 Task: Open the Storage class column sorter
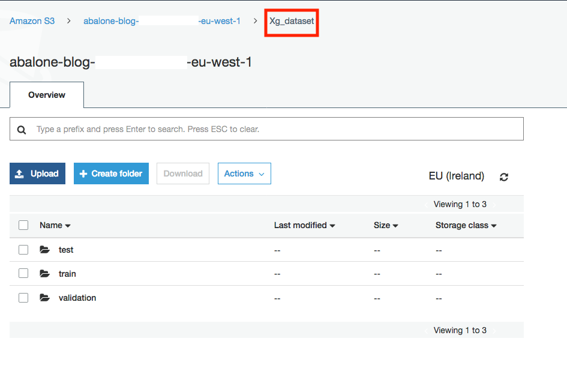466,226
